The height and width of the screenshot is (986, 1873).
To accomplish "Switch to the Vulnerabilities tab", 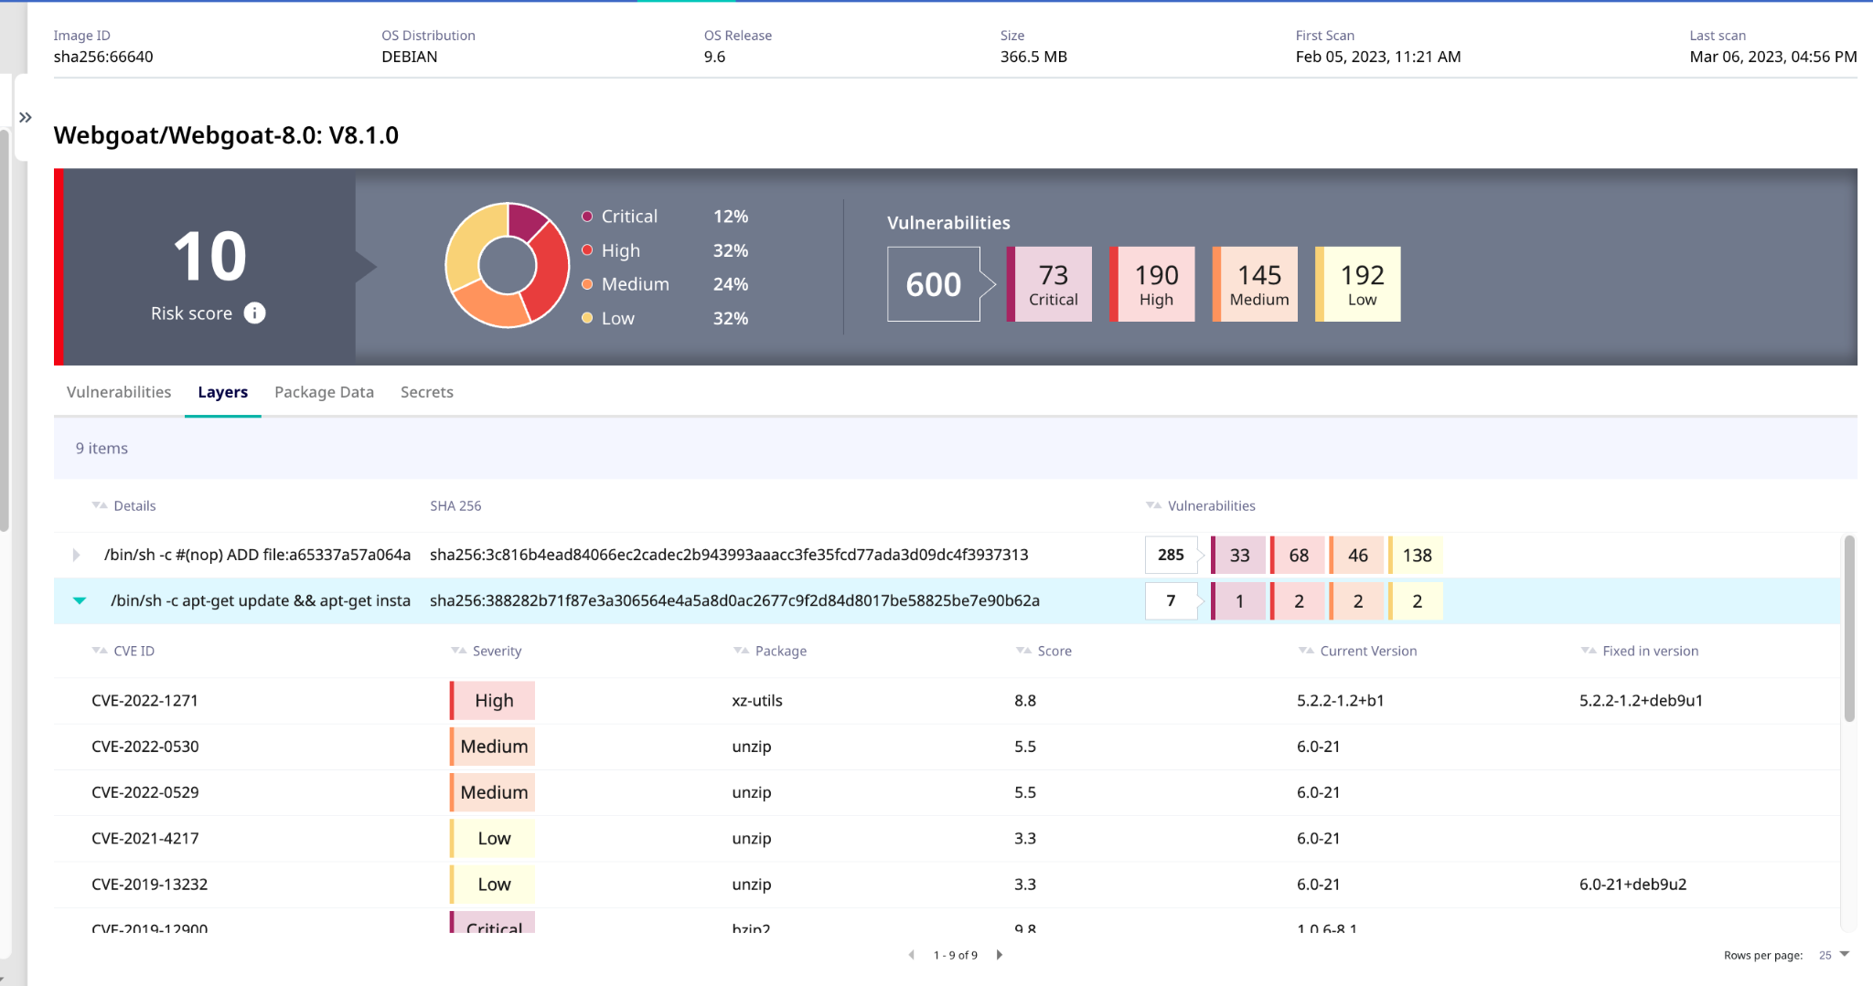I will [119, 392].
